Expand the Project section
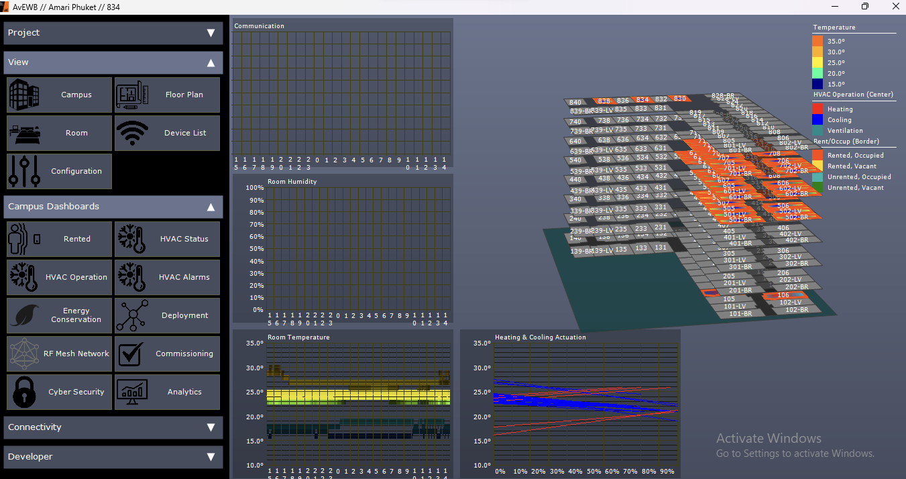 coord(211,33)
